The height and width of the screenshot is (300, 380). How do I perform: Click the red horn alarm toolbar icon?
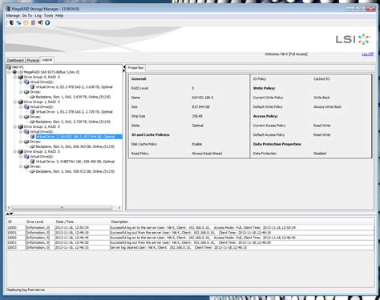click(x=40, y=22)
